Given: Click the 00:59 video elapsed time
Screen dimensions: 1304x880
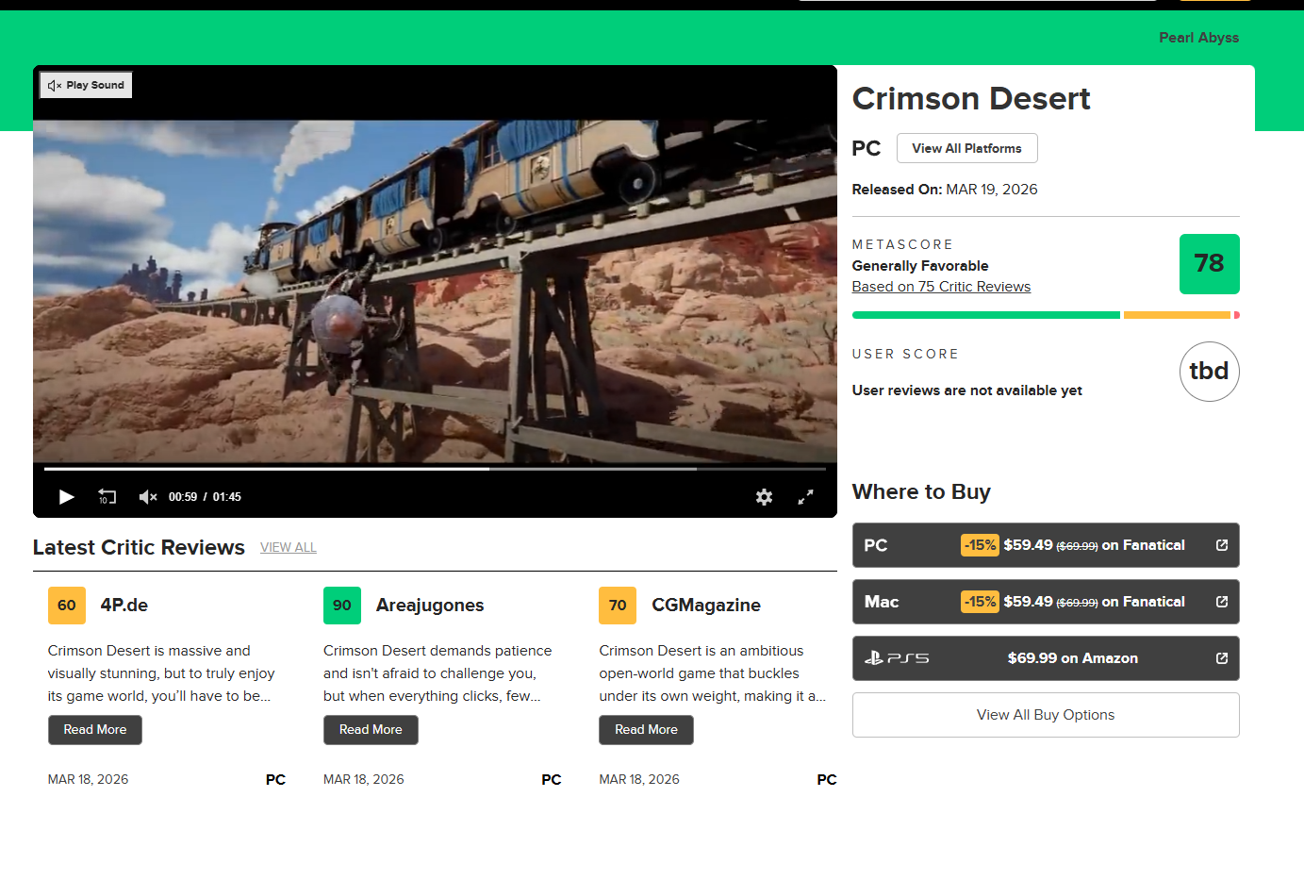Looking at the screenshot, I should coord(183,497).
